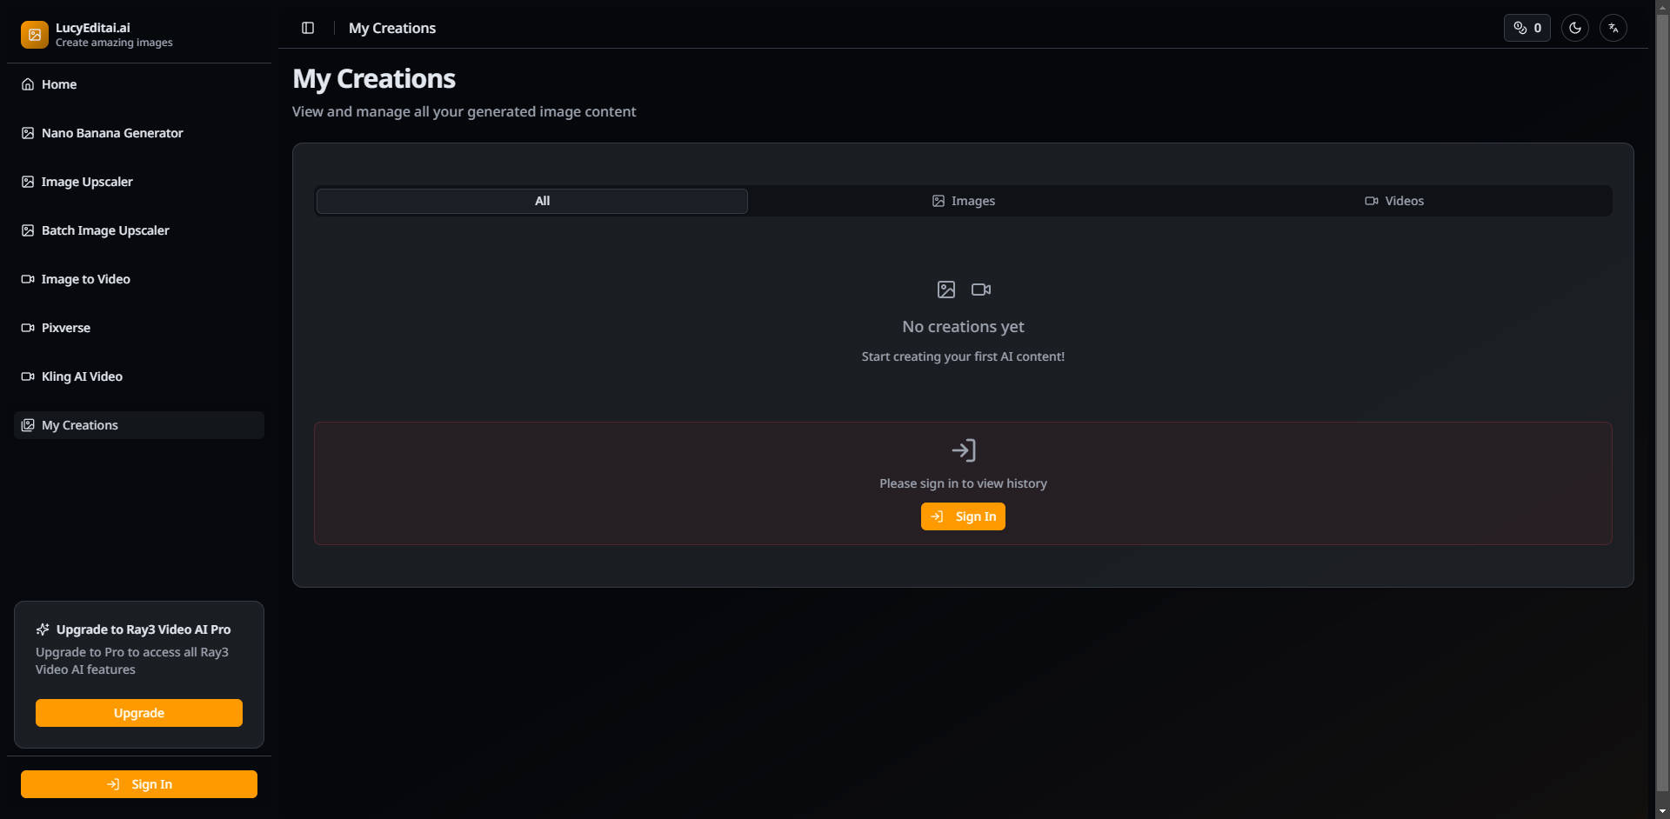
Task: Open Nano Banana Generator
Action: (112, 133)
